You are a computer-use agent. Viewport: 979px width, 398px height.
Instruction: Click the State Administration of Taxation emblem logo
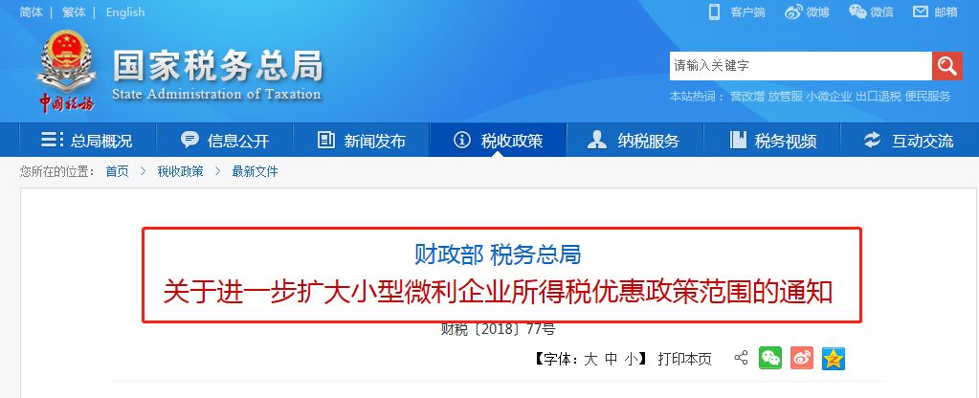click(x=66, y=71)
